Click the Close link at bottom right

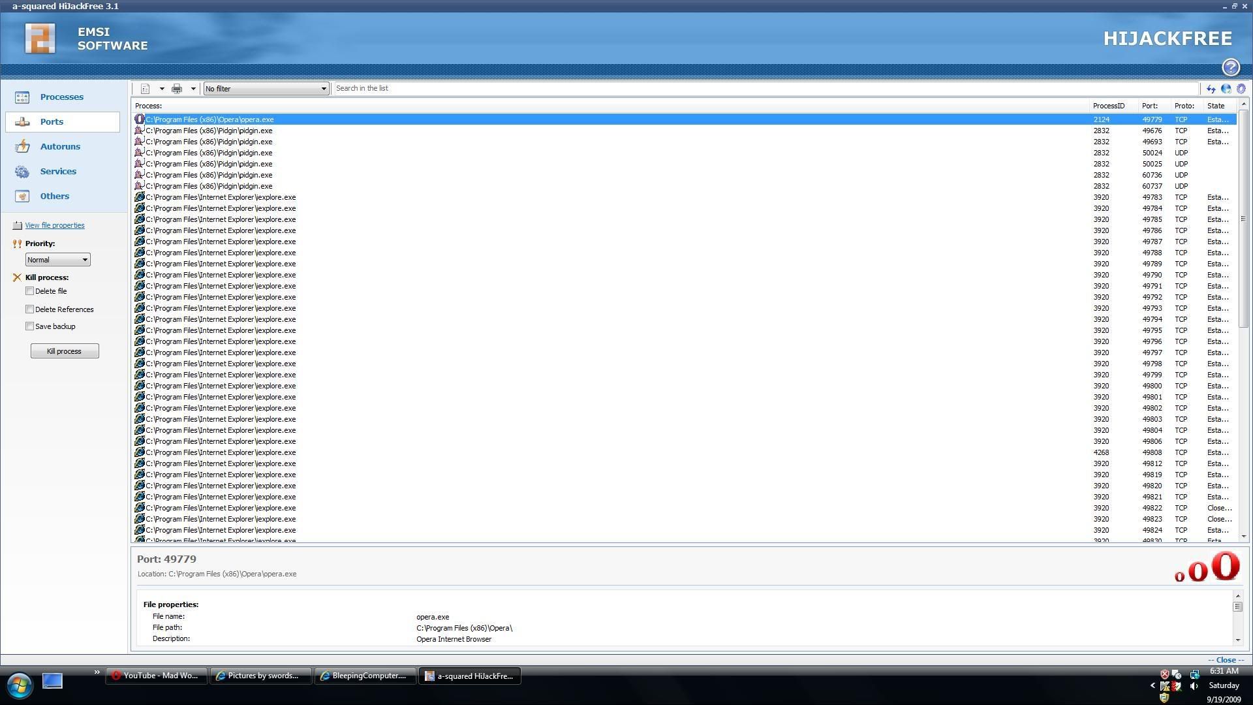1226,660
